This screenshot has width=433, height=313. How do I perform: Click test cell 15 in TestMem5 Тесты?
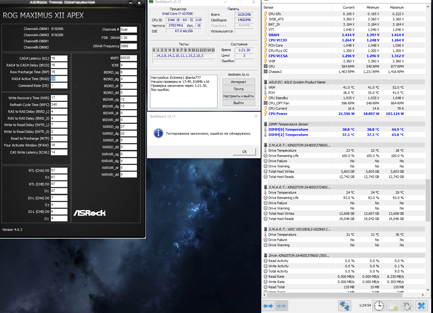point(213,50)
